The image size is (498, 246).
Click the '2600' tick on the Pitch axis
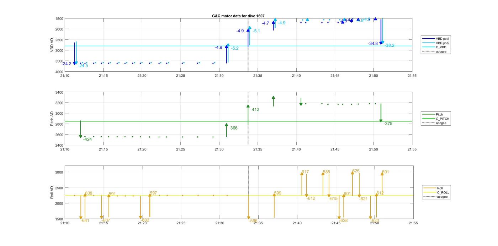[59, 135]
